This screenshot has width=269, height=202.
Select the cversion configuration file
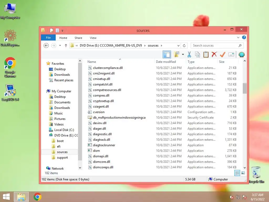tap(99, 112)
